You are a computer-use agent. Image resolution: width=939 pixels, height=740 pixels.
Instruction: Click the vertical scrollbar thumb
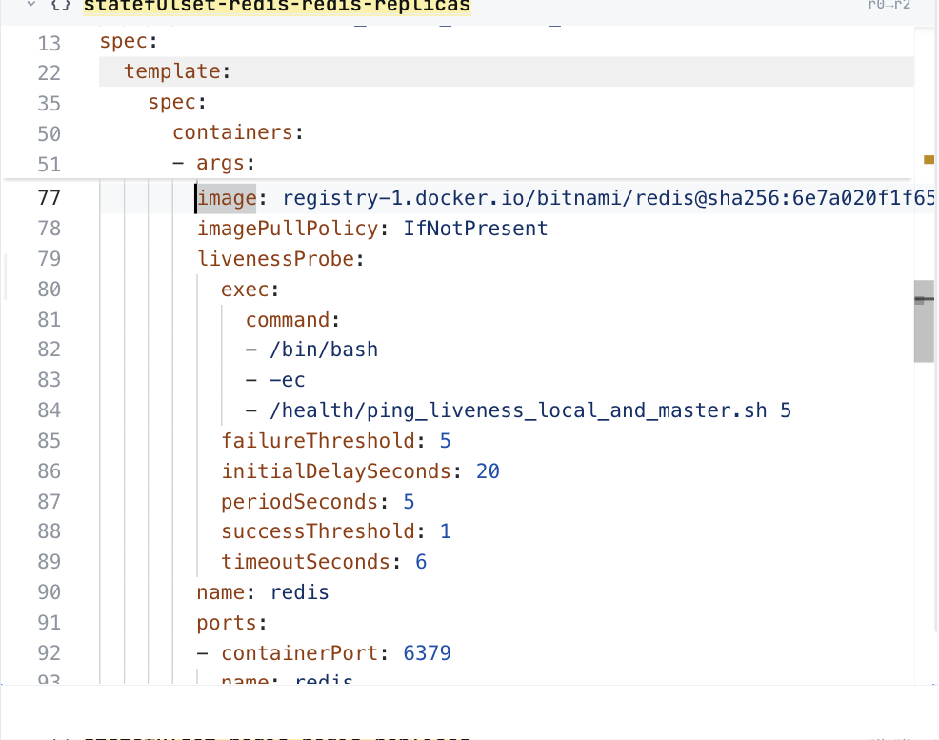[x=924, y=321]
